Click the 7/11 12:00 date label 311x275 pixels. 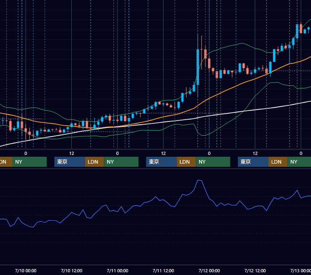163,270
